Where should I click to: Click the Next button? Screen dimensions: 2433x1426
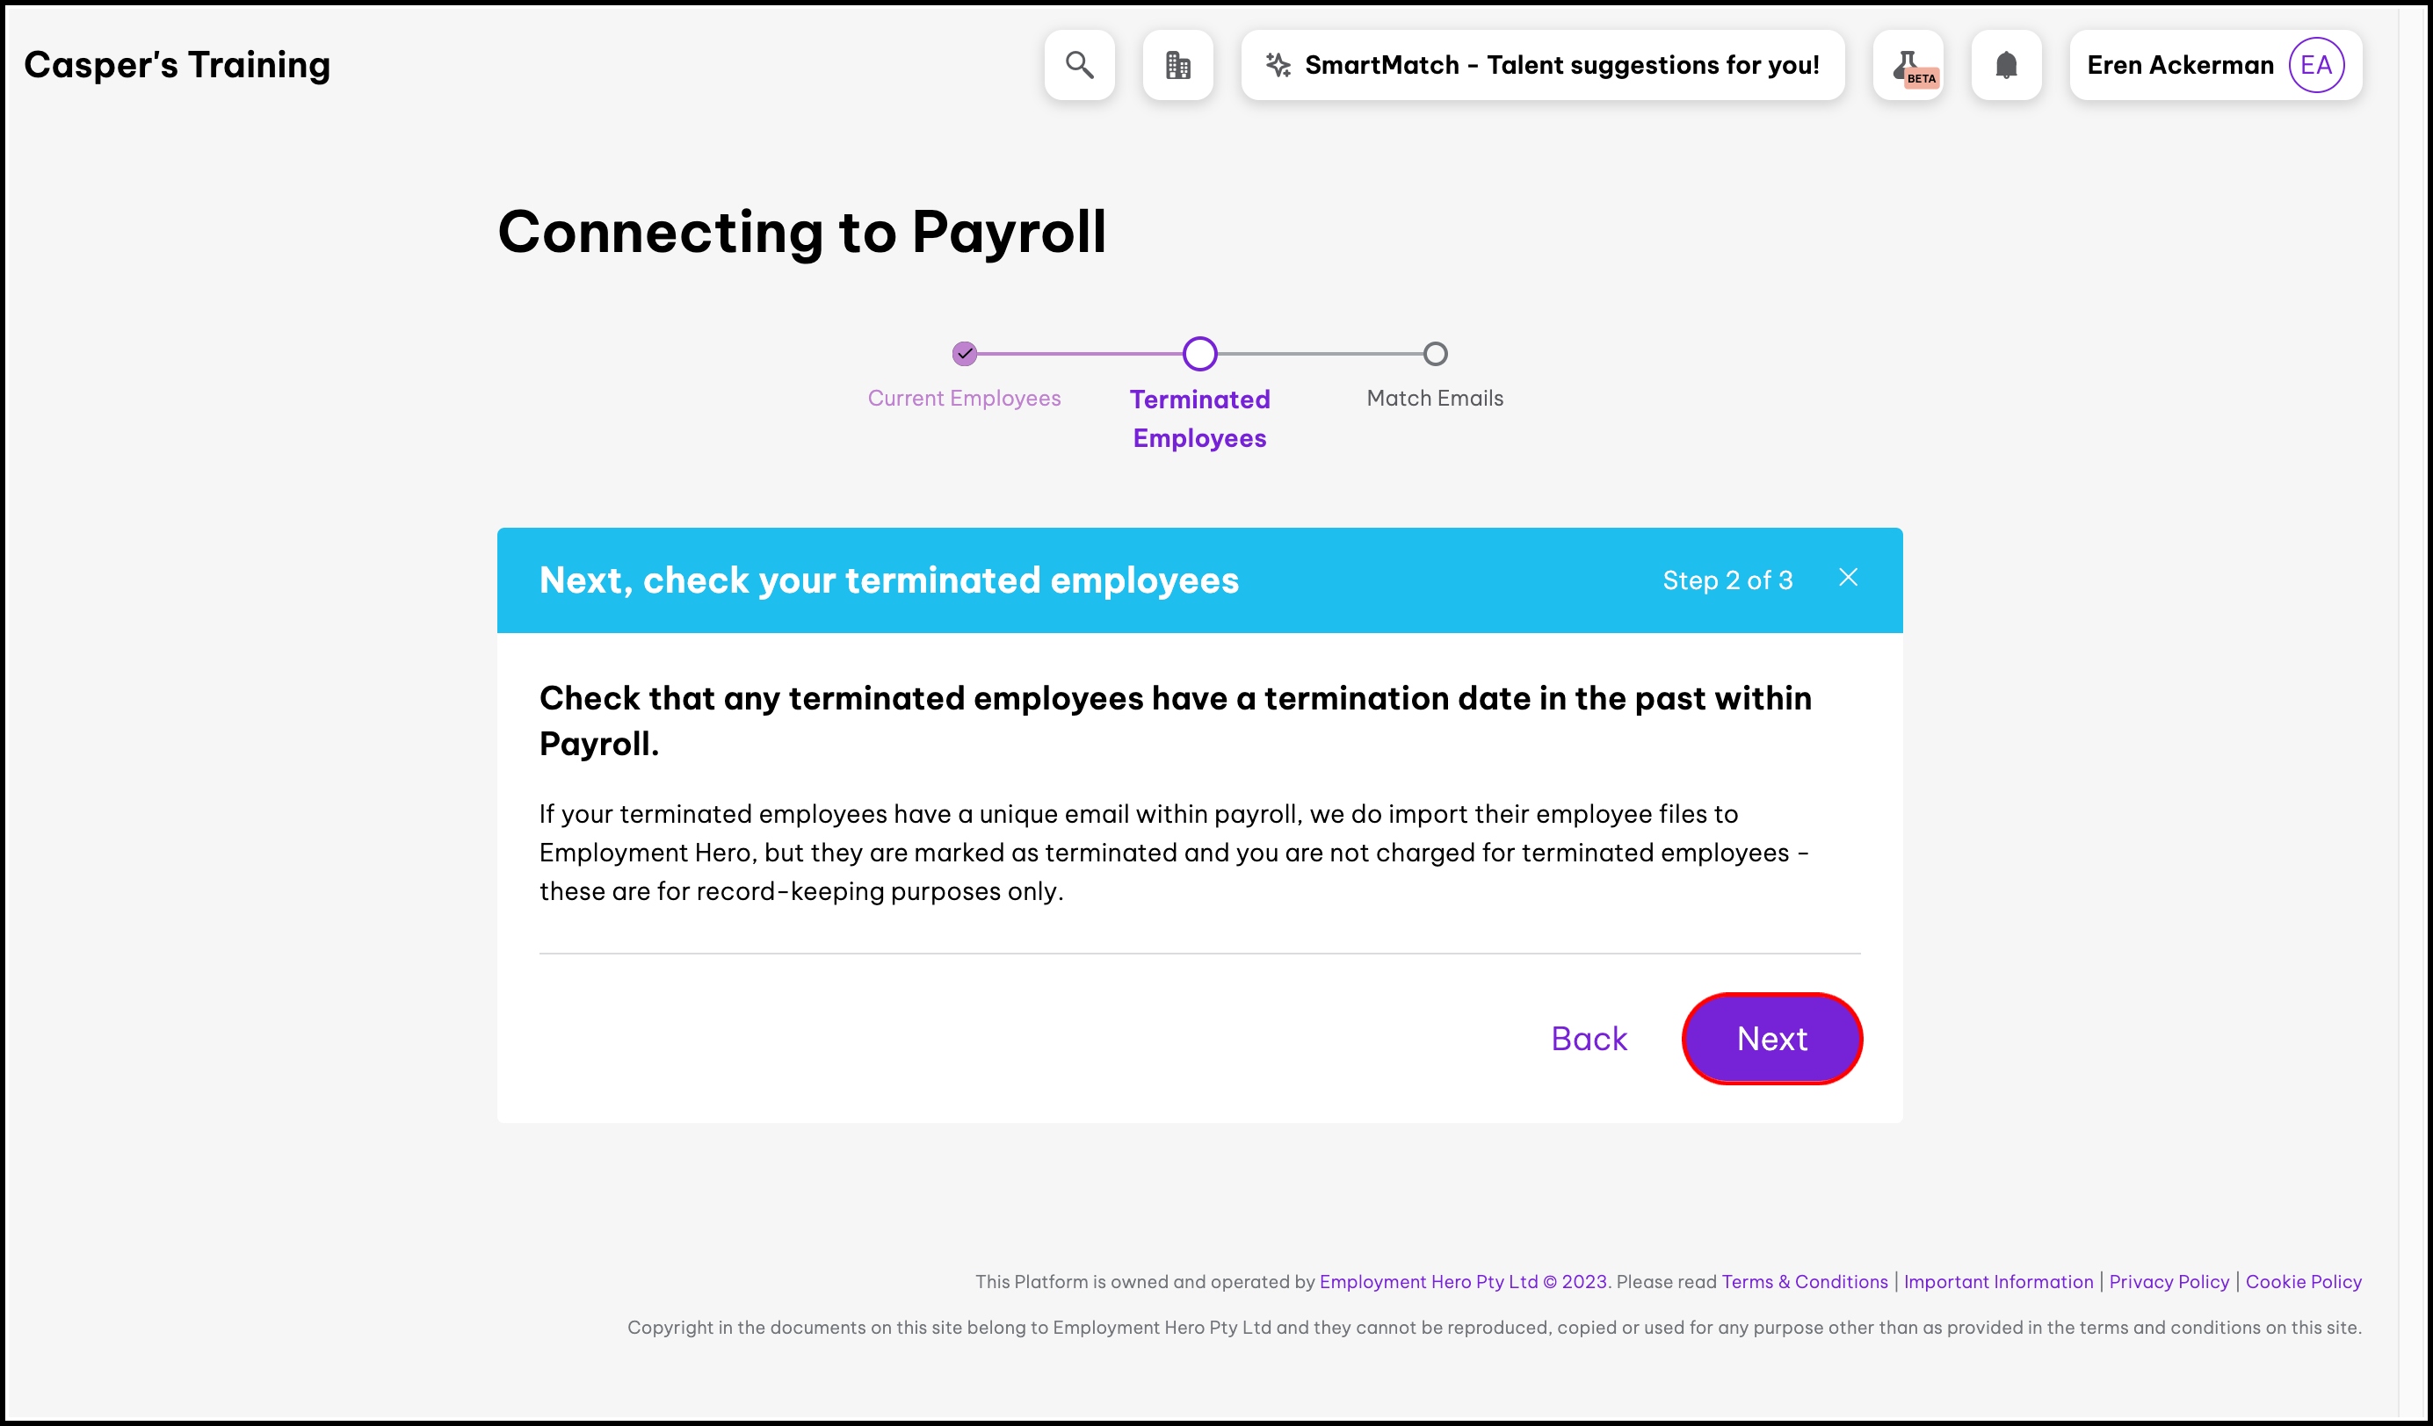1771,1038
